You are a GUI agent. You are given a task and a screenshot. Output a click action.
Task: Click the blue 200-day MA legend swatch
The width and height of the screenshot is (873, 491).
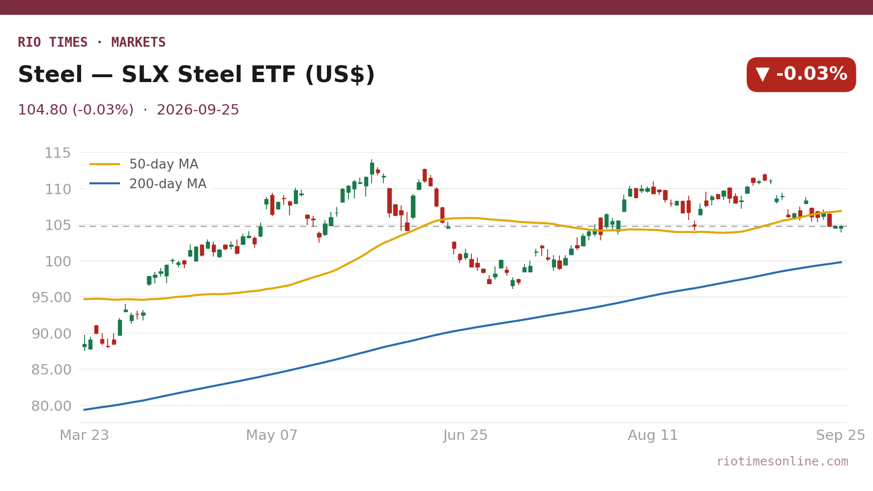pyautogui.click(x=105, y=184)
